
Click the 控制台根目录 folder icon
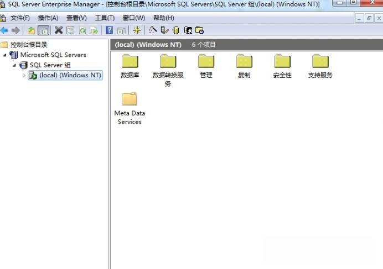4,45
